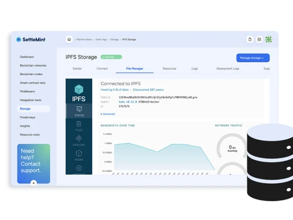Click the Hosting 0 B of data link
Image resolution: width=293 pixels, height=220 pixels.
(114, 90)
